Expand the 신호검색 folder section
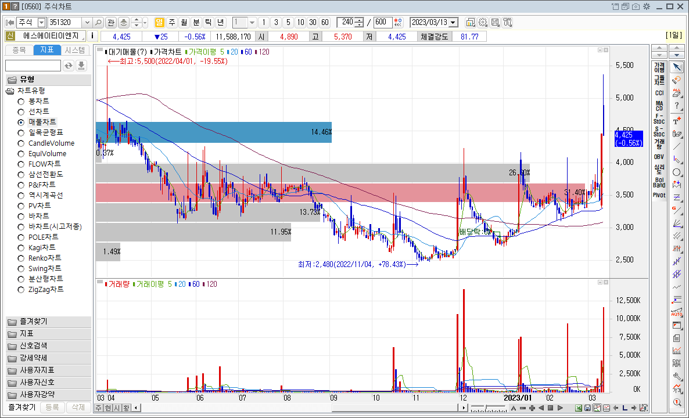Screen dimensions: 689x418 48,346
